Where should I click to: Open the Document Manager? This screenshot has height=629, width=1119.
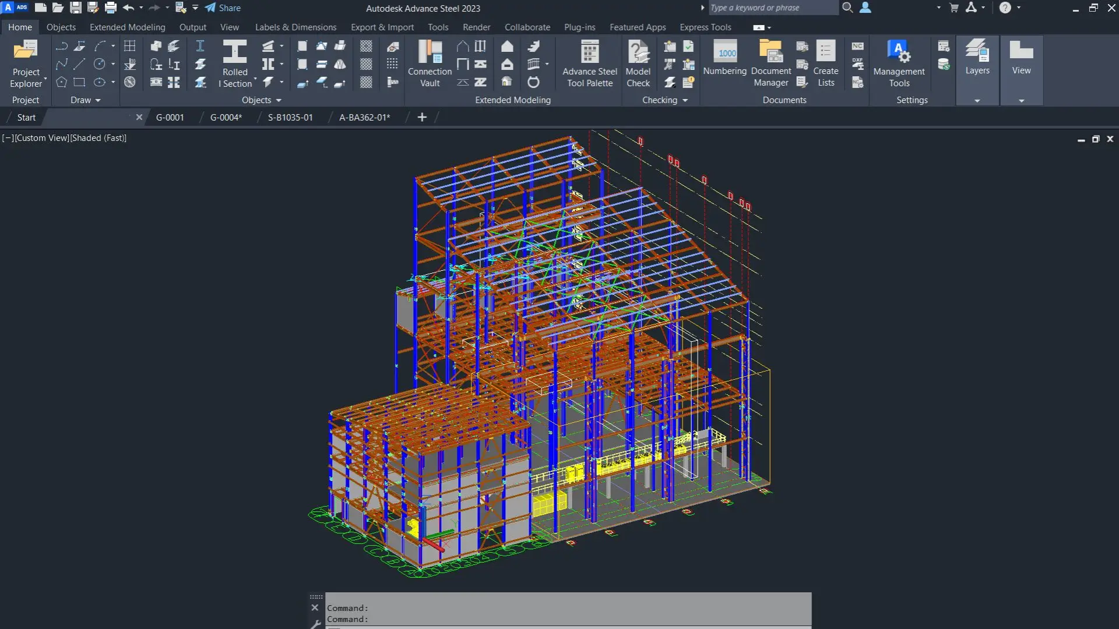[x=770, y=63]
